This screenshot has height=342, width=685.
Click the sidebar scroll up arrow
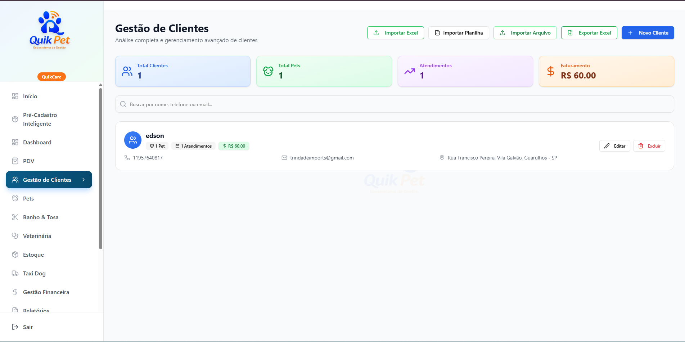pyautogui.click(x=101, y=85)
